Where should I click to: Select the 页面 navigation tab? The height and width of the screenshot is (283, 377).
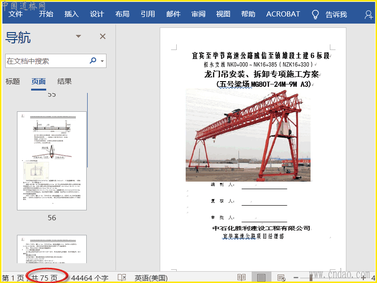(39, 81)
